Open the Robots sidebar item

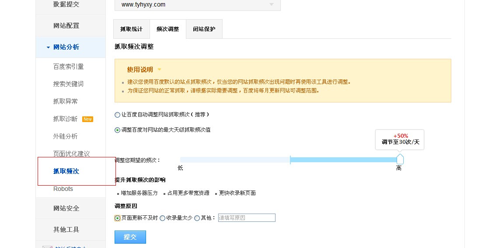tap(63, 189)
